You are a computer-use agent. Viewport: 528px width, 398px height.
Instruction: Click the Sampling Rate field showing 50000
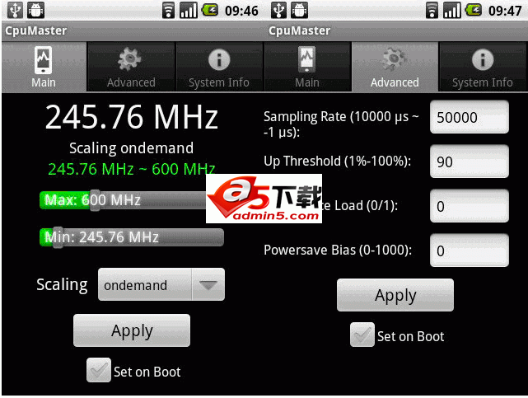[x=470, y=117]
